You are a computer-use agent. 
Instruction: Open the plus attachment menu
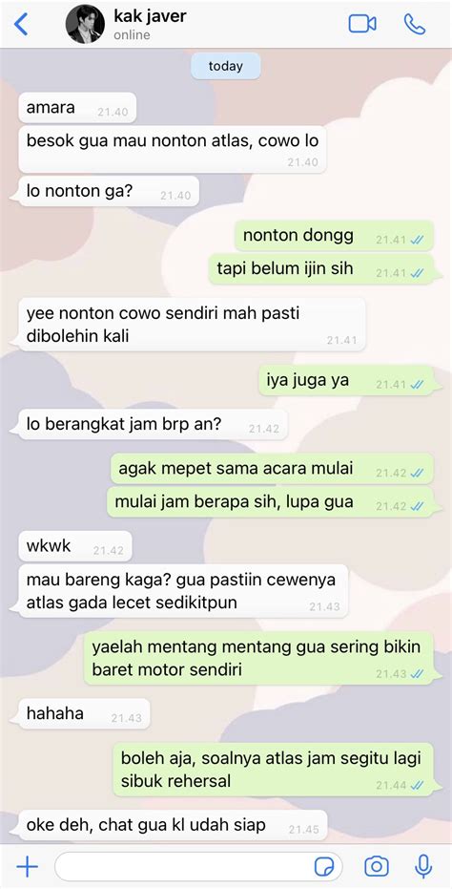click(27, 866)
